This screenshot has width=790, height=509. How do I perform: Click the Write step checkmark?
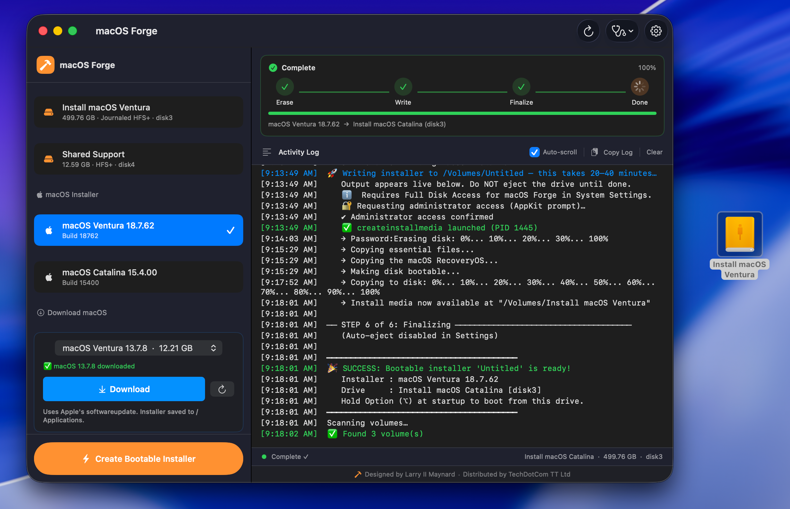[403, 87]
